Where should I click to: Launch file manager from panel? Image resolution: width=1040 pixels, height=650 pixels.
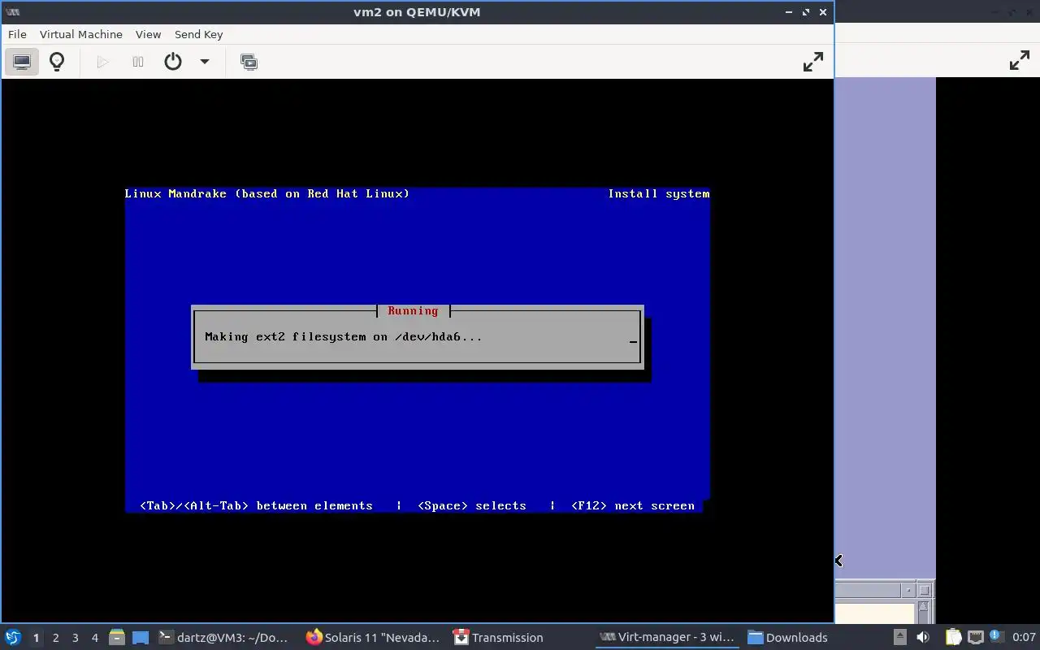click(117, 638)
